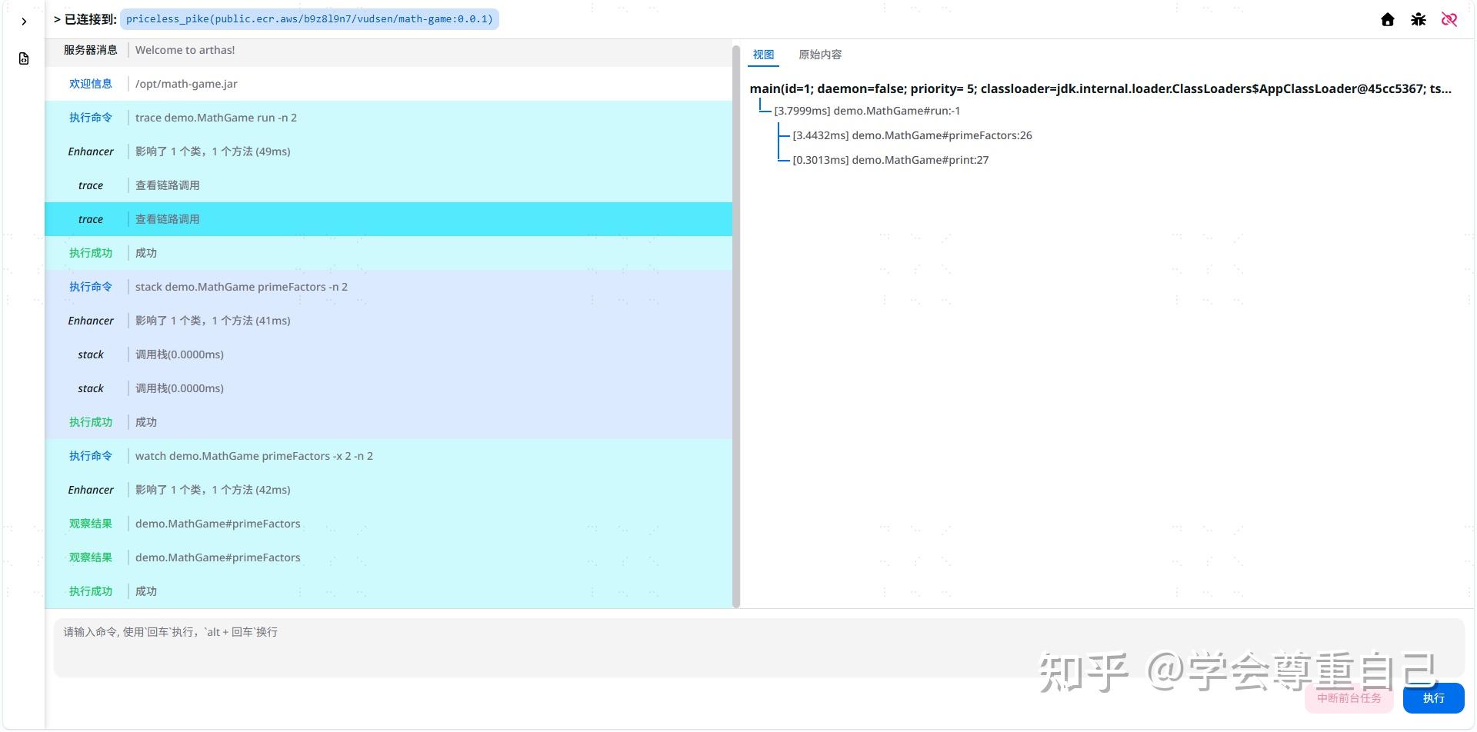Select the Enhancer row with 42ms
Viewport: 1477px width, 732px height.
coord(388,490)
